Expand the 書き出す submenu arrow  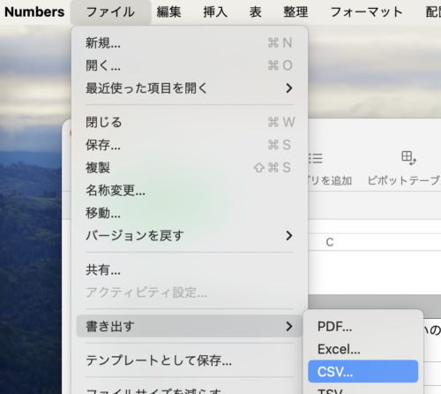click(x=289, y=326)
